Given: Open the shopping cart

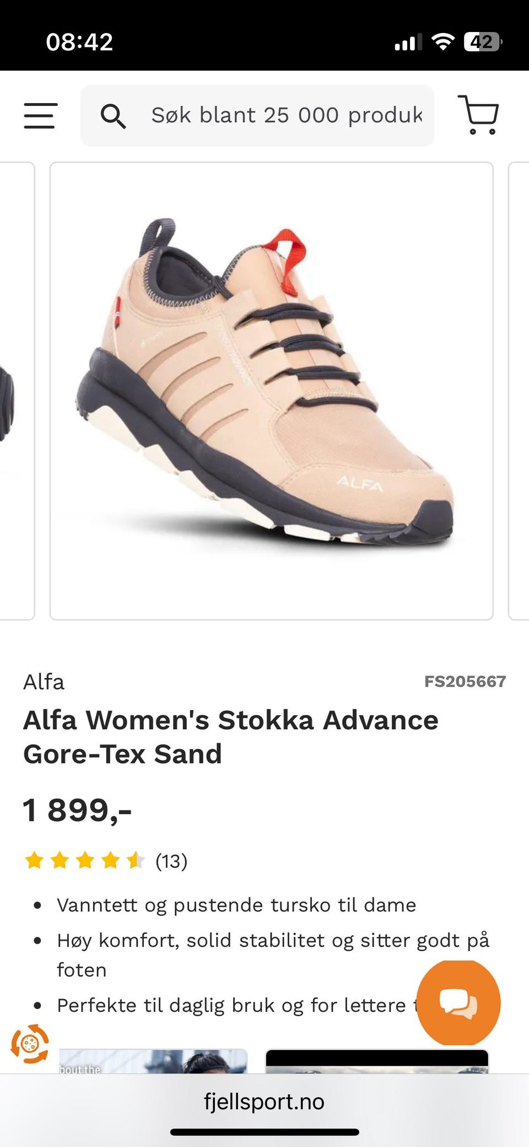Looking at the screenshot, I should point(478,115).
